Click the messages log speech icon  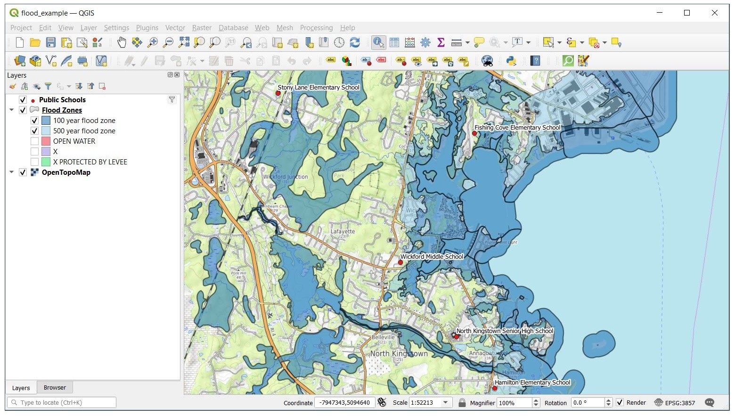(710, 402)
